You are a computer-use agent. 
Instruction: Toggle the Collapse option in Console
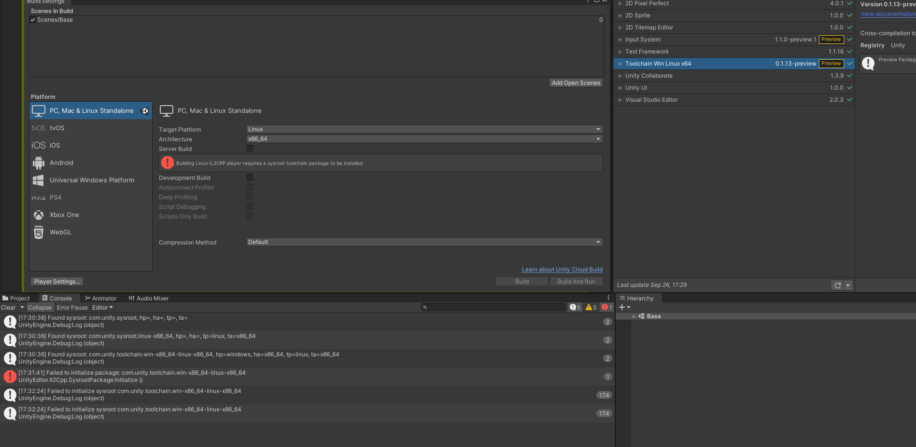40,307
